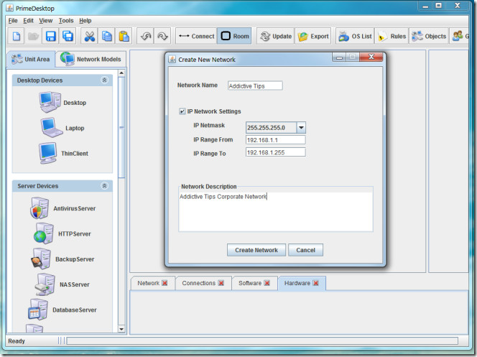The image size is (477, 357).
Task: Close the Software tab with red X
Action: [x=267, y=283]
